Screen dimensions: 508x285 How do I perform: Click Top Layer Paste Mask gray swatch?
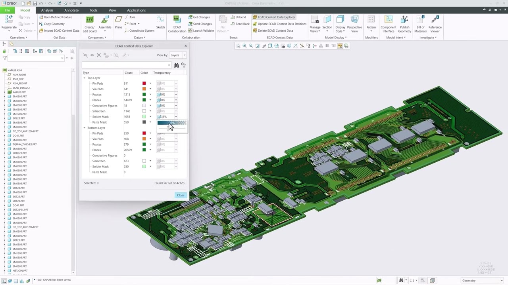click(144, 122)
